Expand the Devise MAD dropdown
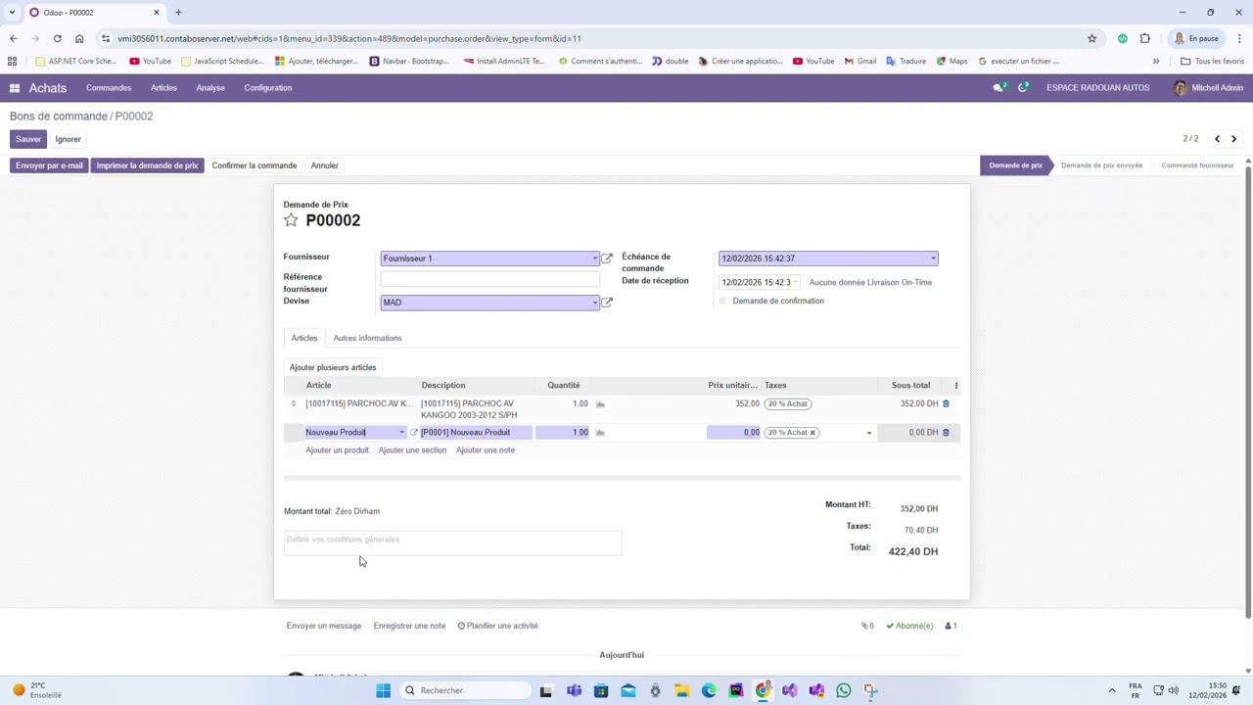The width and height of the screenshot is (1253, 705). pyautogui.click(x=594, y=303)
